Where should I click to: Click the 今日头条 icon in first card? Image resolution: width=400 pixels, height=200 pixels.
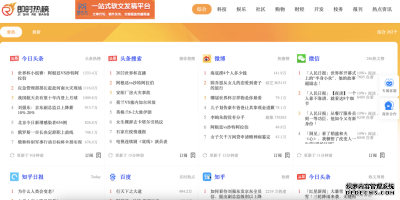[x=14, y=58]
